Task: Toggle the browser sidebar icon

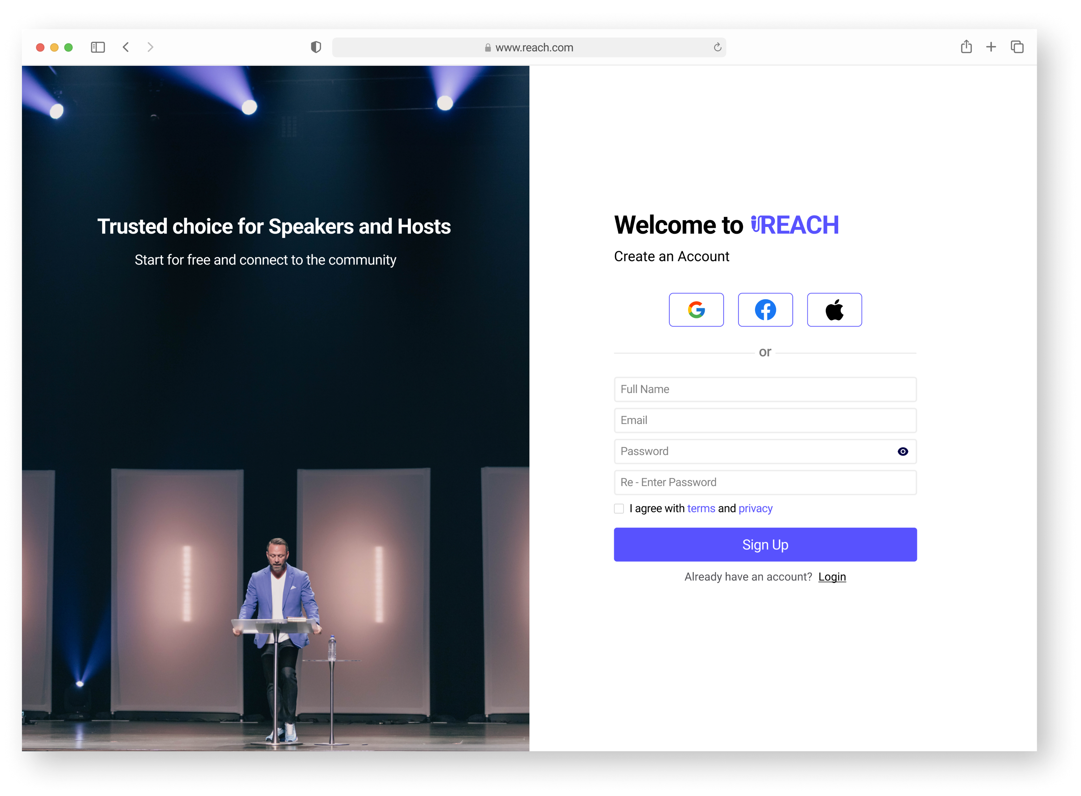Action: [98, 47]
